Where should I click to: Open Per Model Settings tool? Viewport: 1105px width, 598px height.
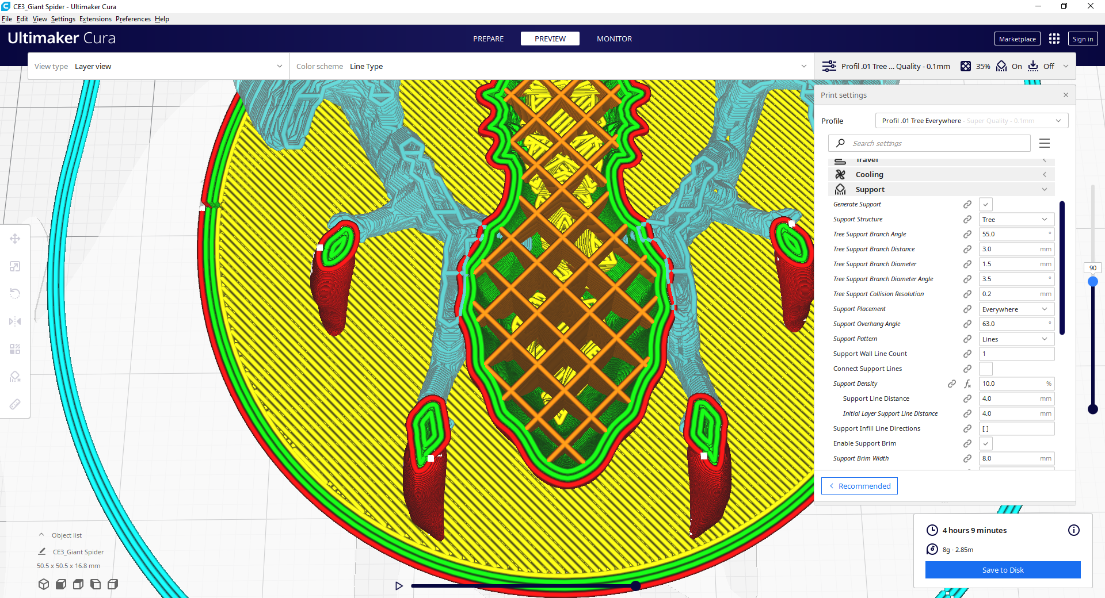coord(15,349)
